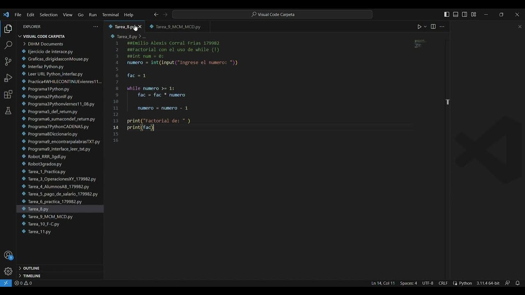Screen dimensions: 525x295
Task: Change indentation via Spaces: 4
Action: pyautogui.click(x=409, y=283)
